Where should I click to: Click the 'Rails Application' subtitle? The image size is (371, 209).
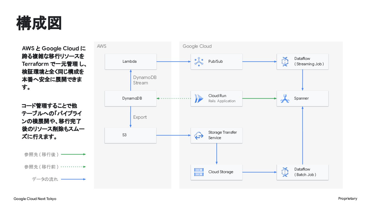(222, 101)
